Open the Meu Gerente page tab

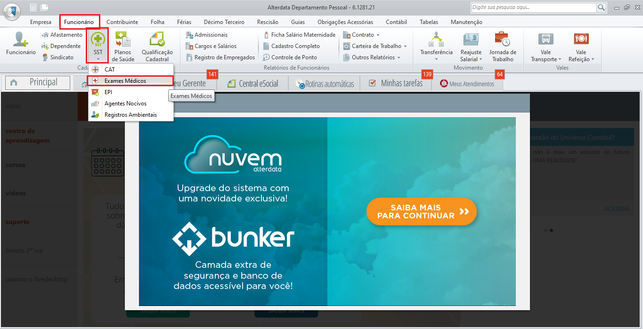(x=191, y=83)
